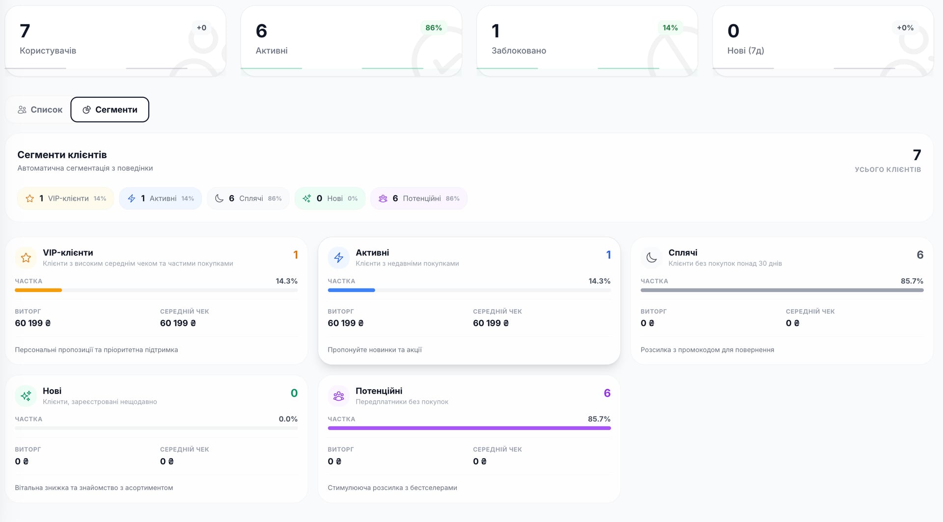Click 'Пропонуйте новинки та акції' text
Image resolution: width=943 pixels, height=522 pixels.
click(375, 350)
